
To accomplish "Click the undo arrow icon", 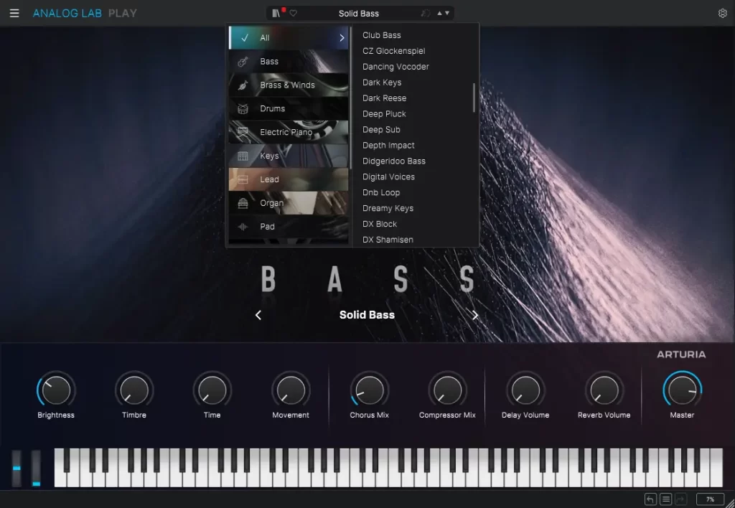I will pyautogui.click(x=650, y=499).
